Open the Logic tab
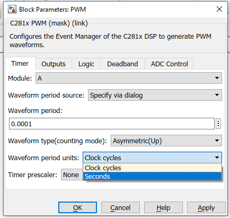The height and width of the screenshot is (218, 230). pos(86,64)
